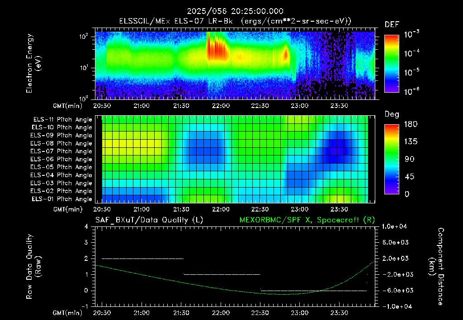Click the data quality line segment at level 1
Viewport: 463px width, 320px height.
pos(222,274)
